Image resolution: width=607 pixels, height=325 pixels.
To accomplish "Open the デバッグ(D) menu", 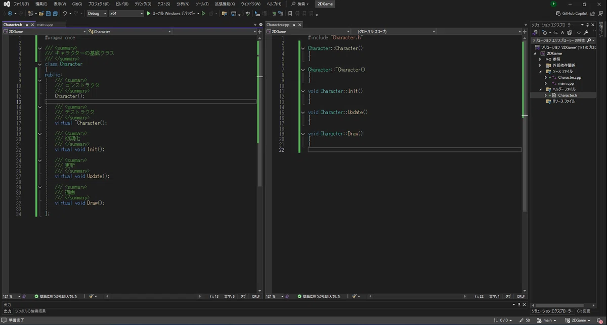I will [x=143, y=4].
